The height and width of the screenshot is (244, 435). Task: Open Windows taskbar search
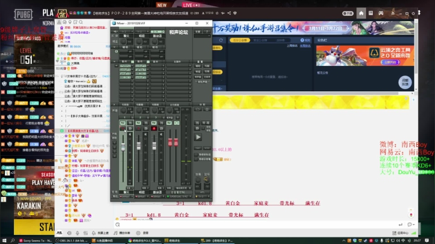13,240
